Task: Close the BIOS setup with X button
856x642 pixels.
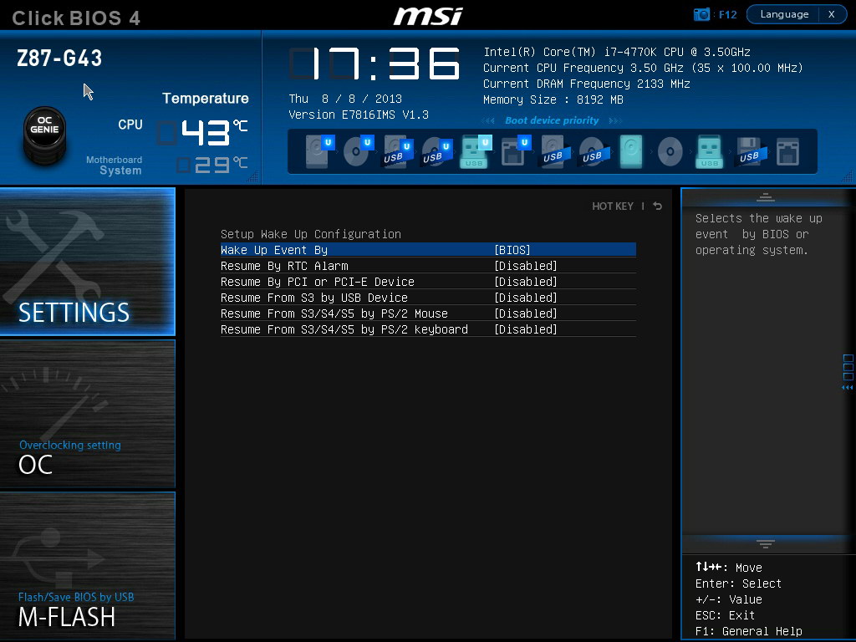Action: coord(832,14)
